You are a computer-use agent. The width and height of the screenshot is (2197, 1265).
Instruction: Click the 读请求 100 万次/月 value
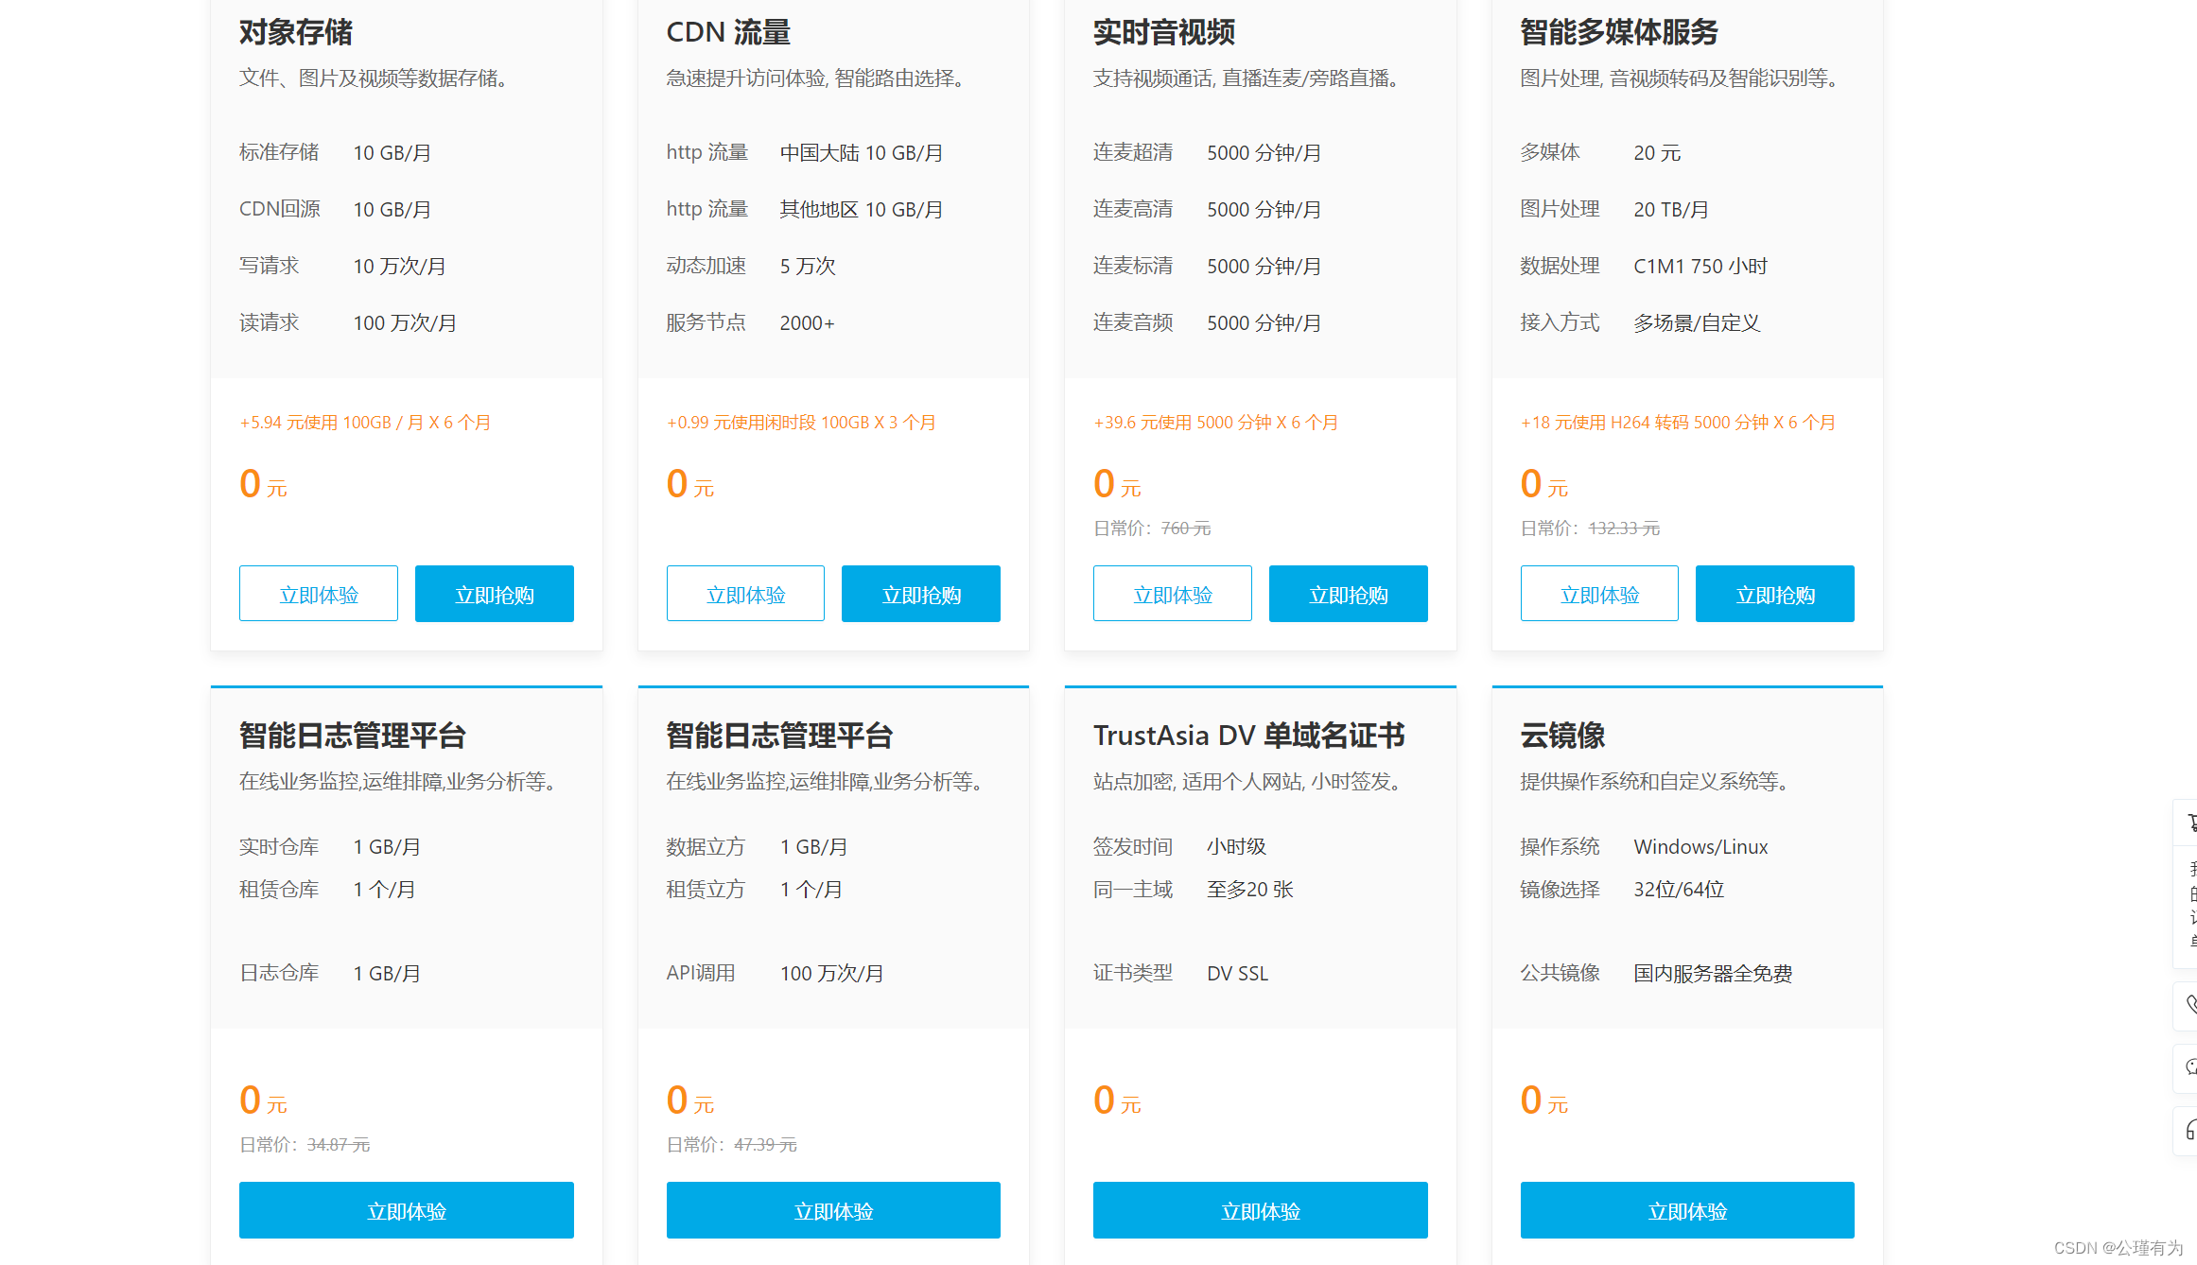(x=405, y=323)
